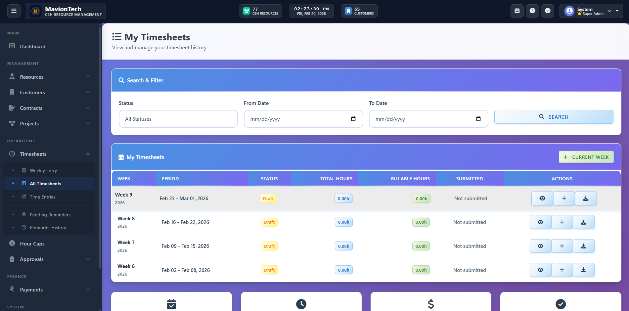Download the Week 6 timesheet
The image size is (629, 311).
tap(583, 270)
